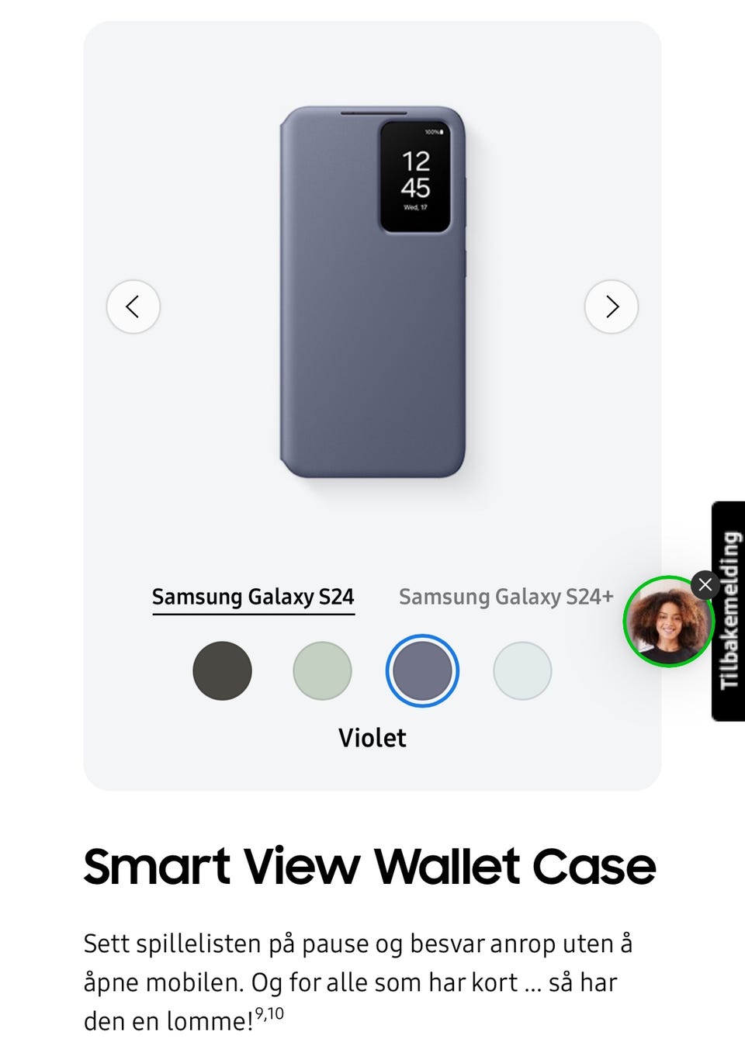Open the violet wallet case image
The image size is (745, 1053).
coord(372,292)
